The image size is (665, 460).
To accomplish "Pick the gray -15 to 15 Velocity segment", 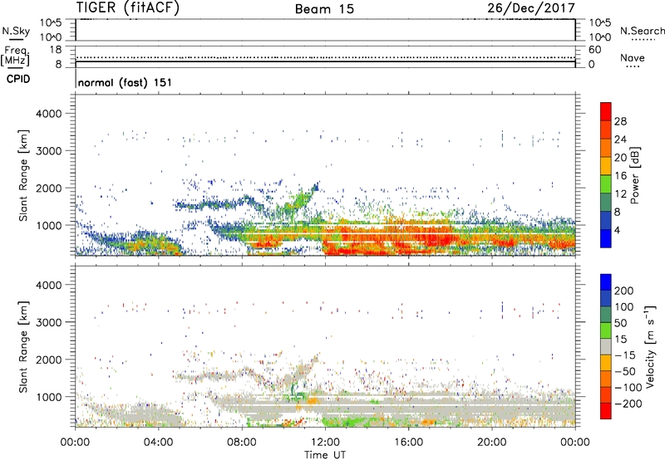I will tap(606, 346).
